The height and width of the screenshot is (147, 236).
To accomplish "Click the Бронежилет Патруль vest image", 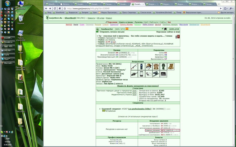I will [156, 67].
